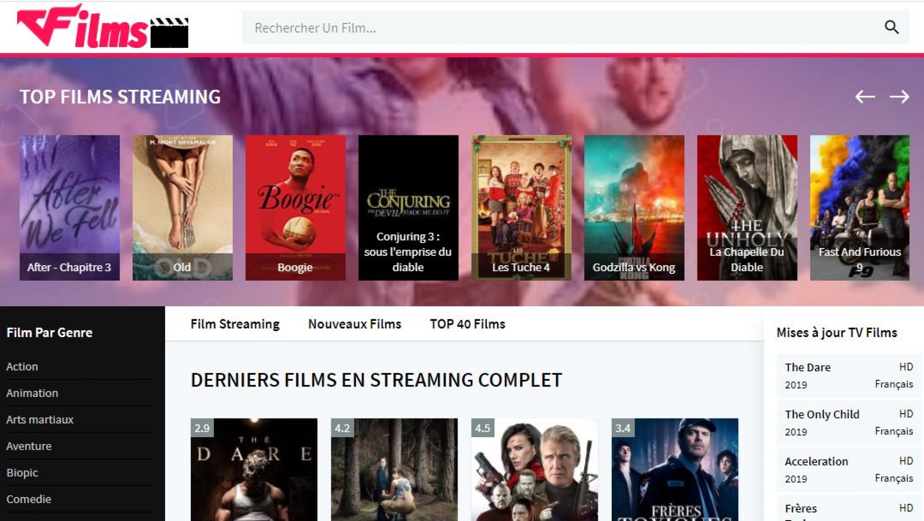Open the TOP 40 Films tab
This screenshot has width=924, height=521.
coord(467,324)
